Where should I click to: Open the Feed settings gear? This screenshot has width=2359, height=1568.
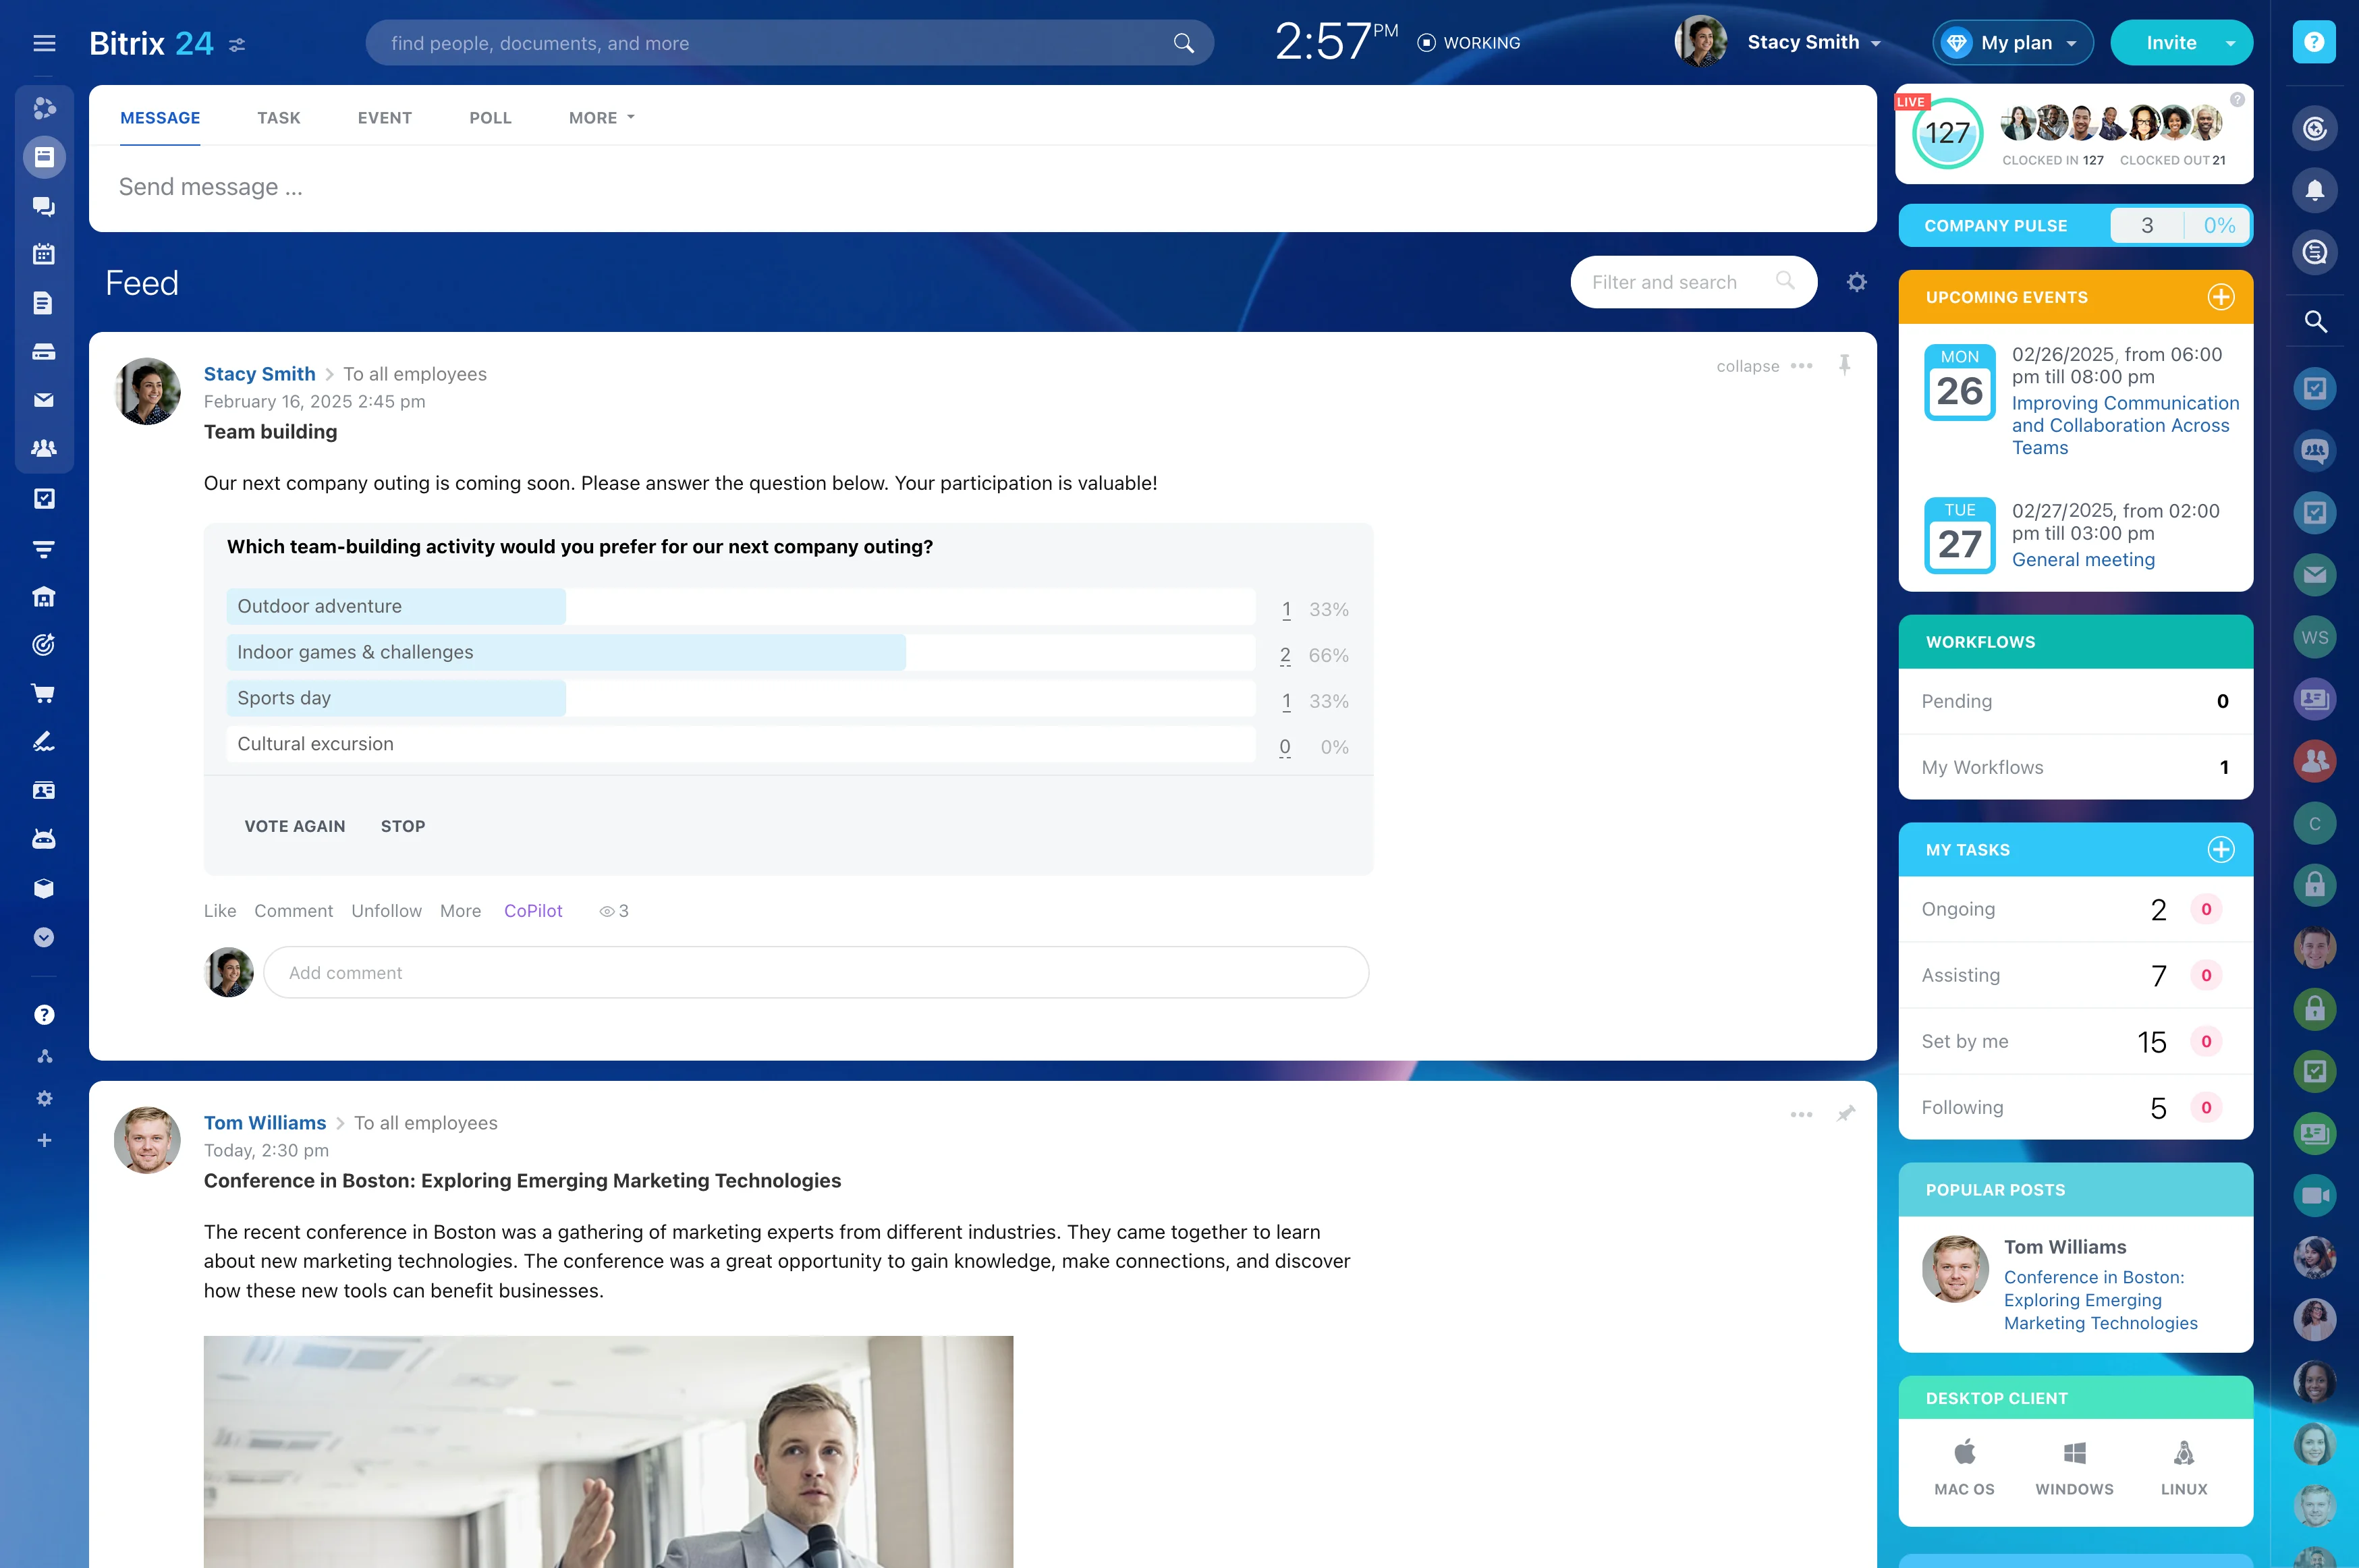pyautogui.click(x=1856, y=283)
